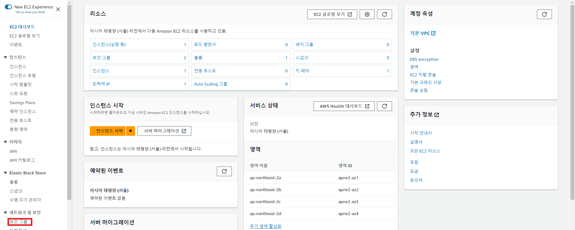Image resolution: width=575 pixels, height=230 pixels.
Task: Open AWS Health 대시보드 button
Action: pyautogui.click(x=344, y=106)
